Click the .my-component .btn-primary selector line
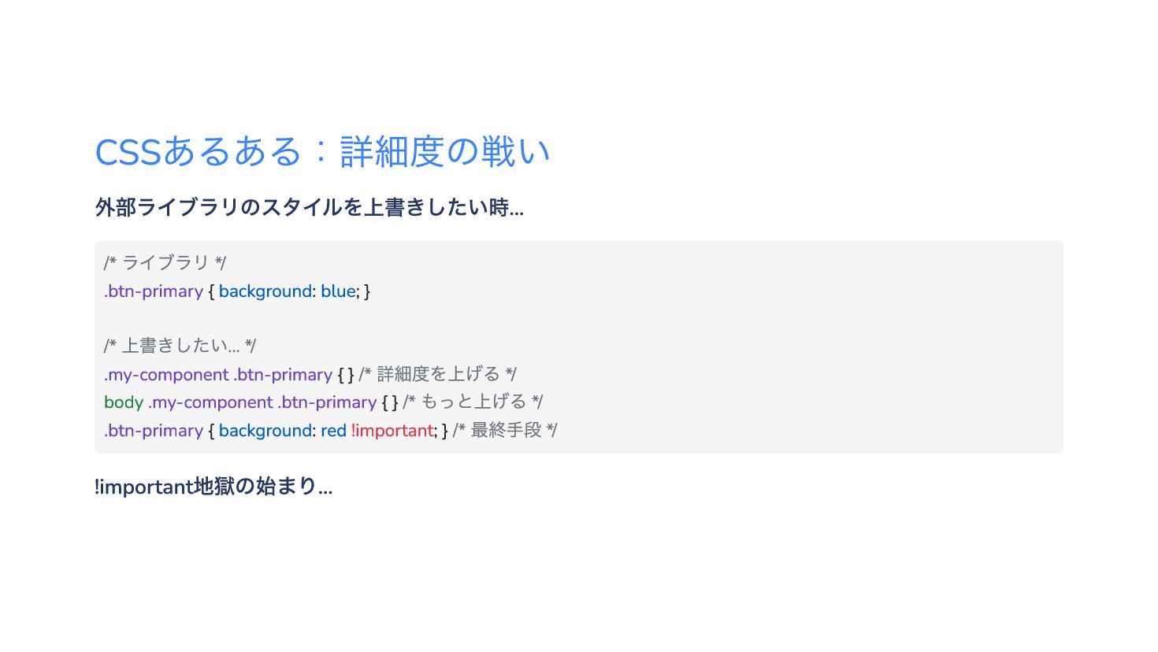 [x=218, y=375]
